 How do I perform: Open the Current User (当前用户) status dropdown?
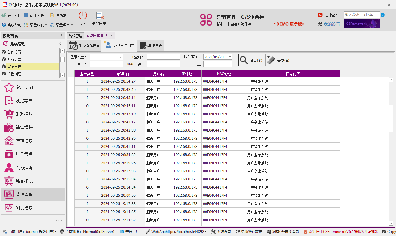click(29, 232)
